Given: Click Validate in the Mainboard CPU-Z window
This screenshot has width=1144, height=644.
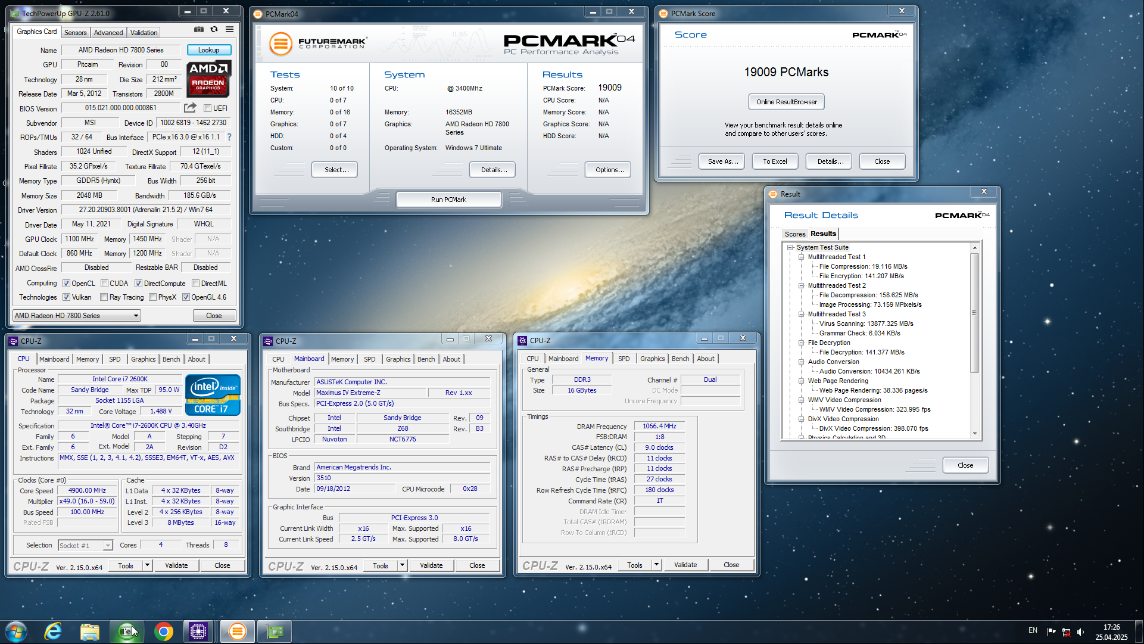Looking at the screenshot, I should pos(431,565).
